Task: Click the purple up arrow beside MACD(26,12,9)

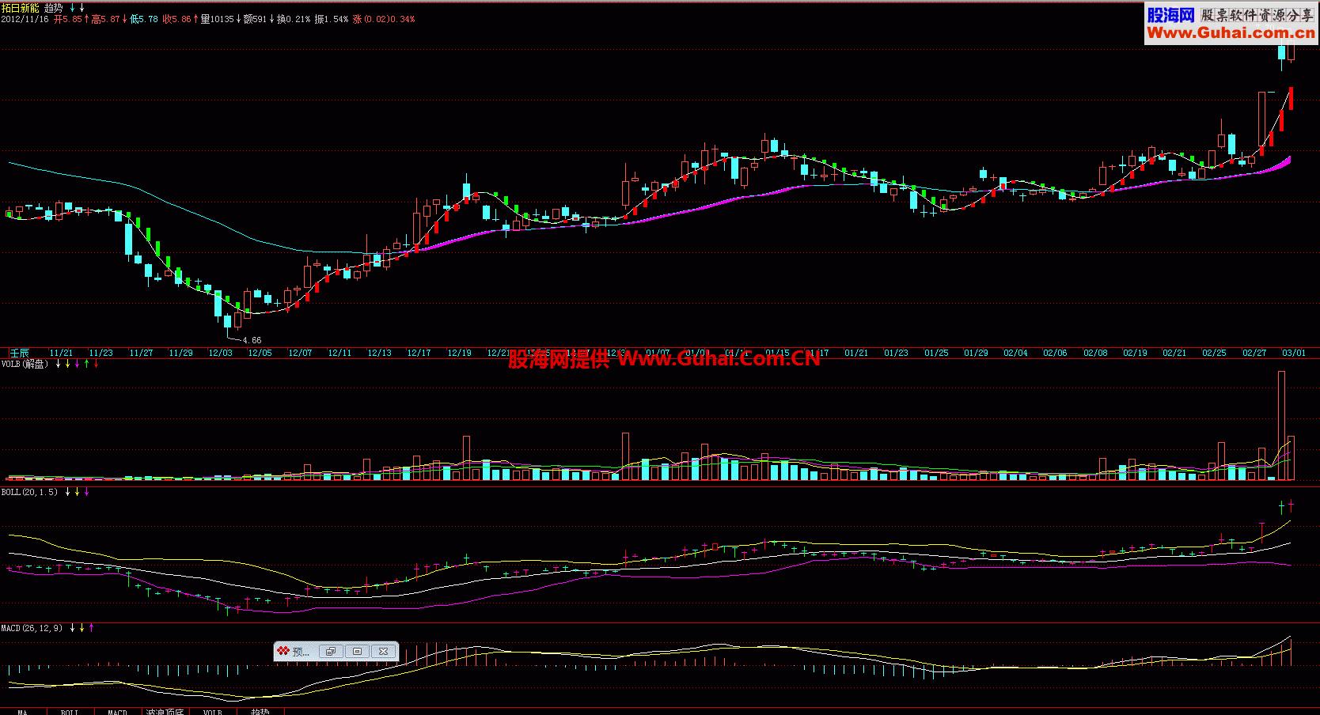Action: (91, 628)
